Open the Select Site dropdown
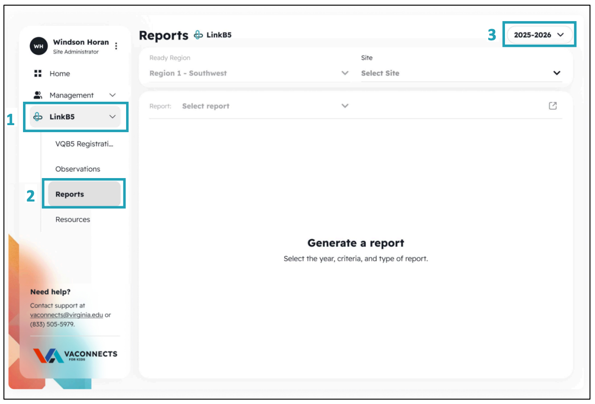 pyautogui.click(x=461, y=73)
